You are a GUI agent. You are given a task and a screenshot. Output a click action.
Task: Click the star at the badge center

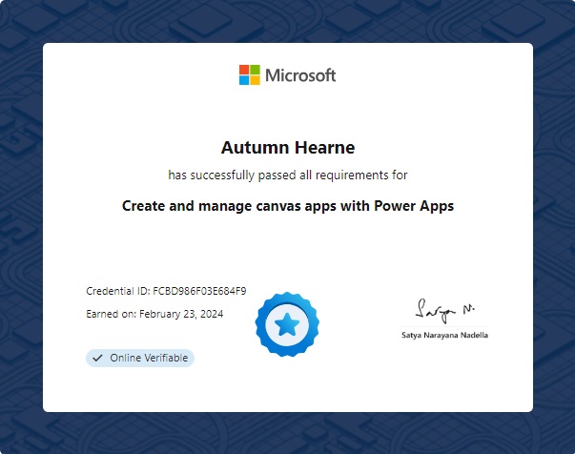click(x=287, y=325)
